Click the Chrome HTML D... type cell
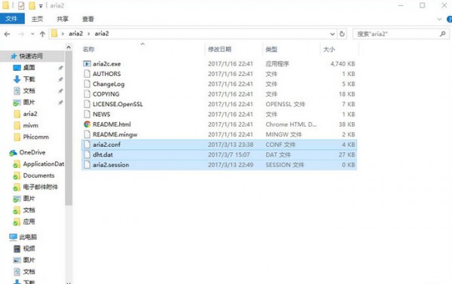 [x=291, y=124]
